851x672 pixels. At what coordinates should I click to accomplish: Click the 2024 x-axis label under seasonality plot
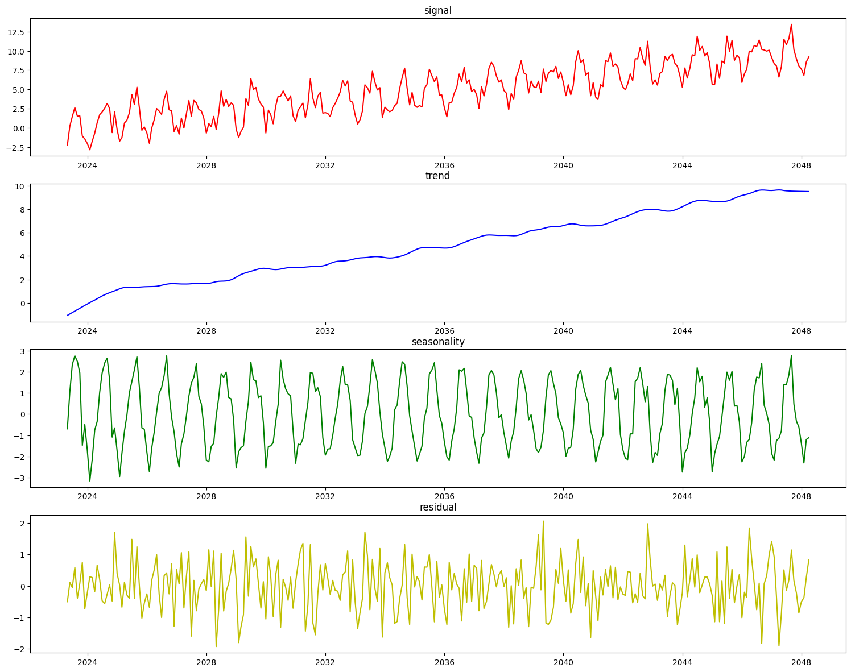pyautogui.click(x=87, y=496)
